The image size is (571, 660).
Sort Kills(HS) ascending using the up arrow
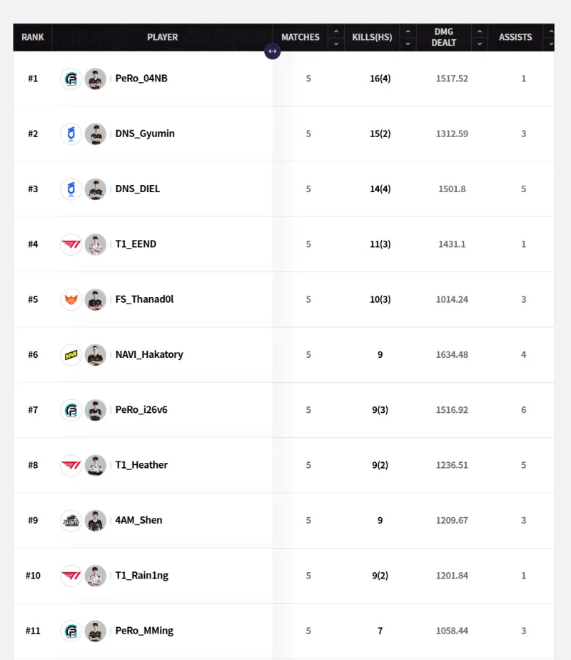click(x=407, y=31)
